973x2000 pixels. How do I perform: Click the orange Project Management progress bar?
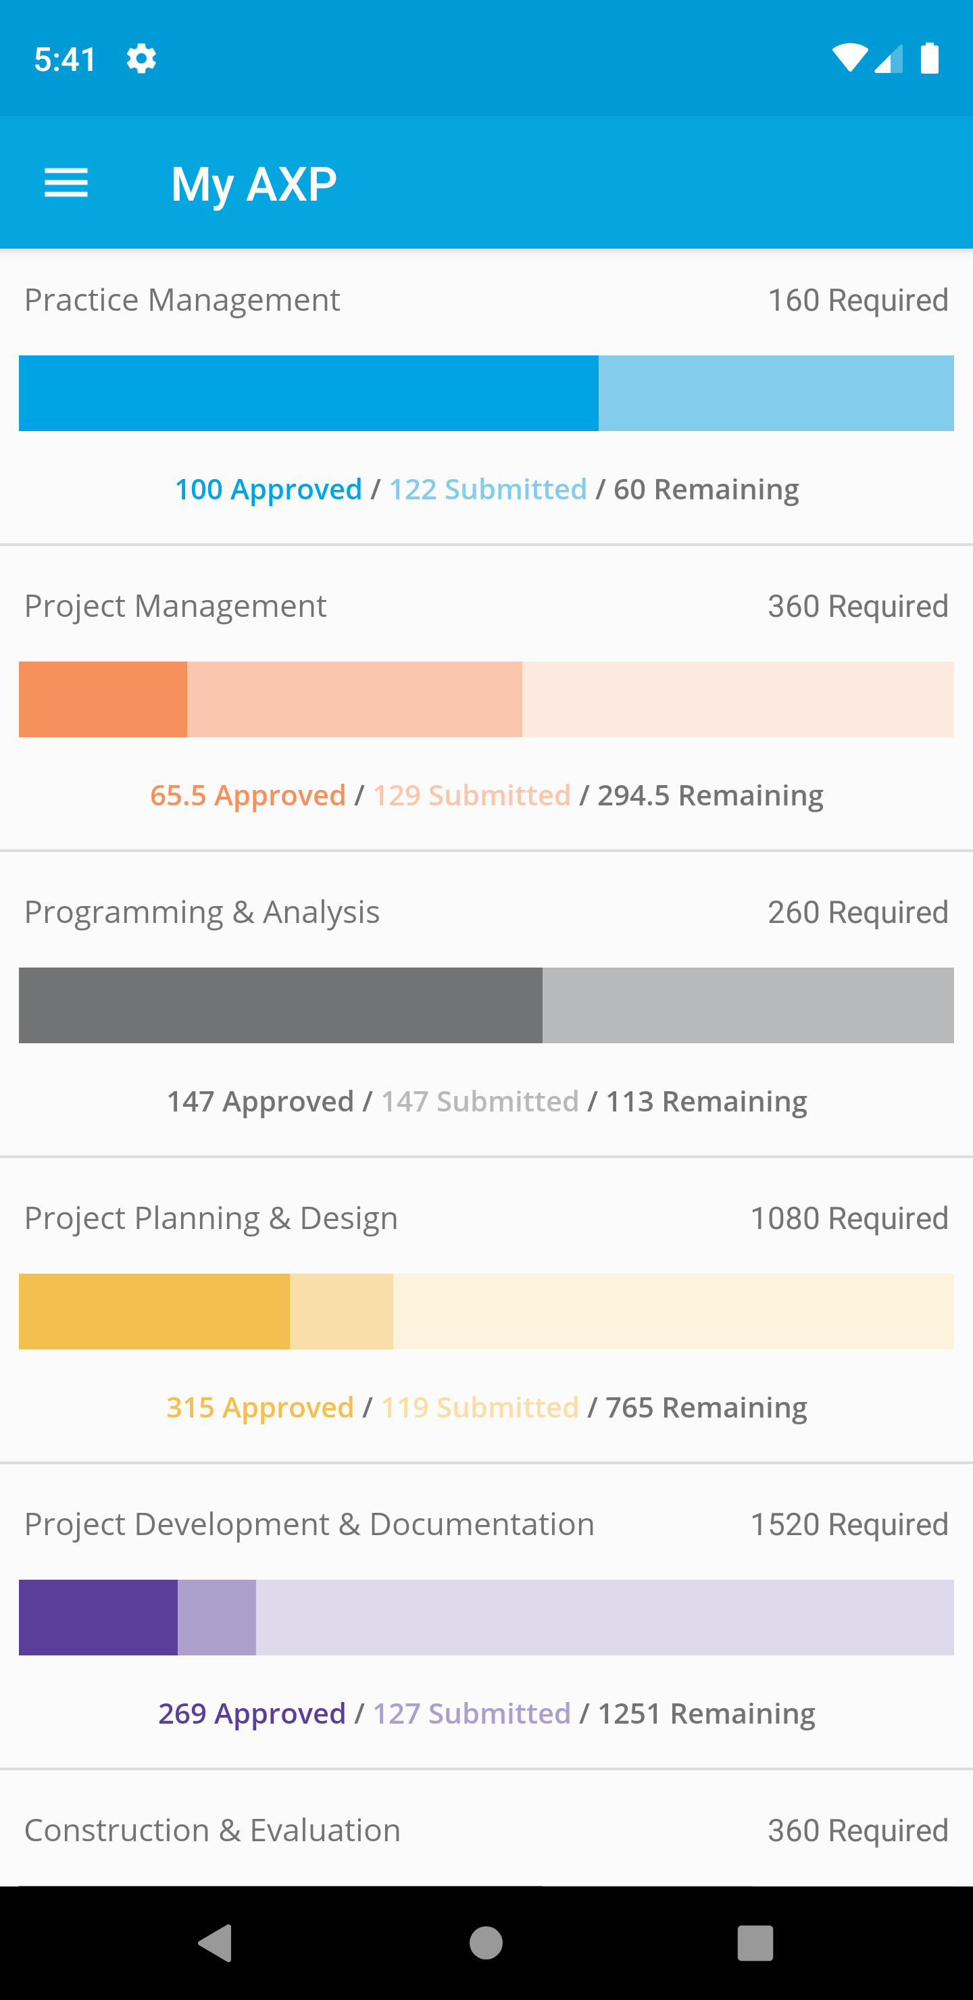click(x=486, y=699)
